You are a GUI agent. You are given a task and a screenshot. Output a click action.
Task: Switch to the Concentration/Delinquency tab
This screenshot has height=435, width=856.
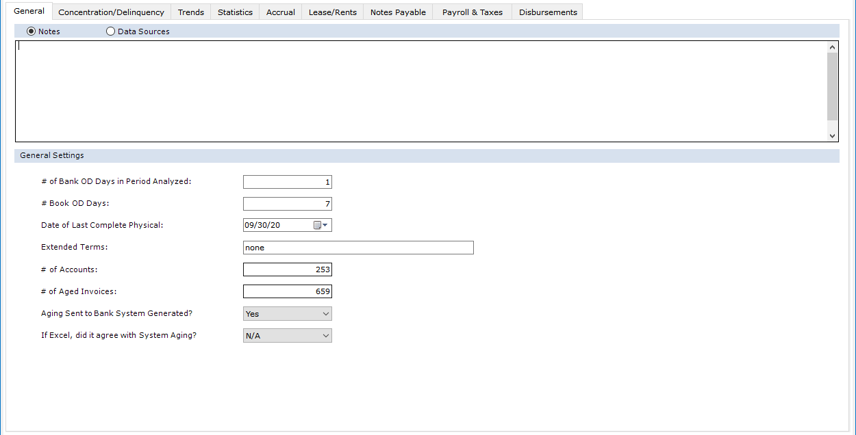pyautogui.click(x=111, y=12)
